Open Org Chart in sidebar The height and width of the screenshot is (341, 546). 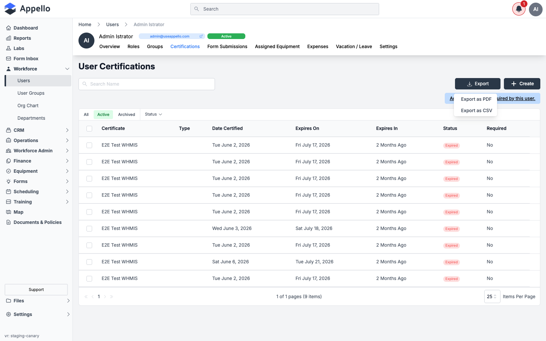coord(28,106)
